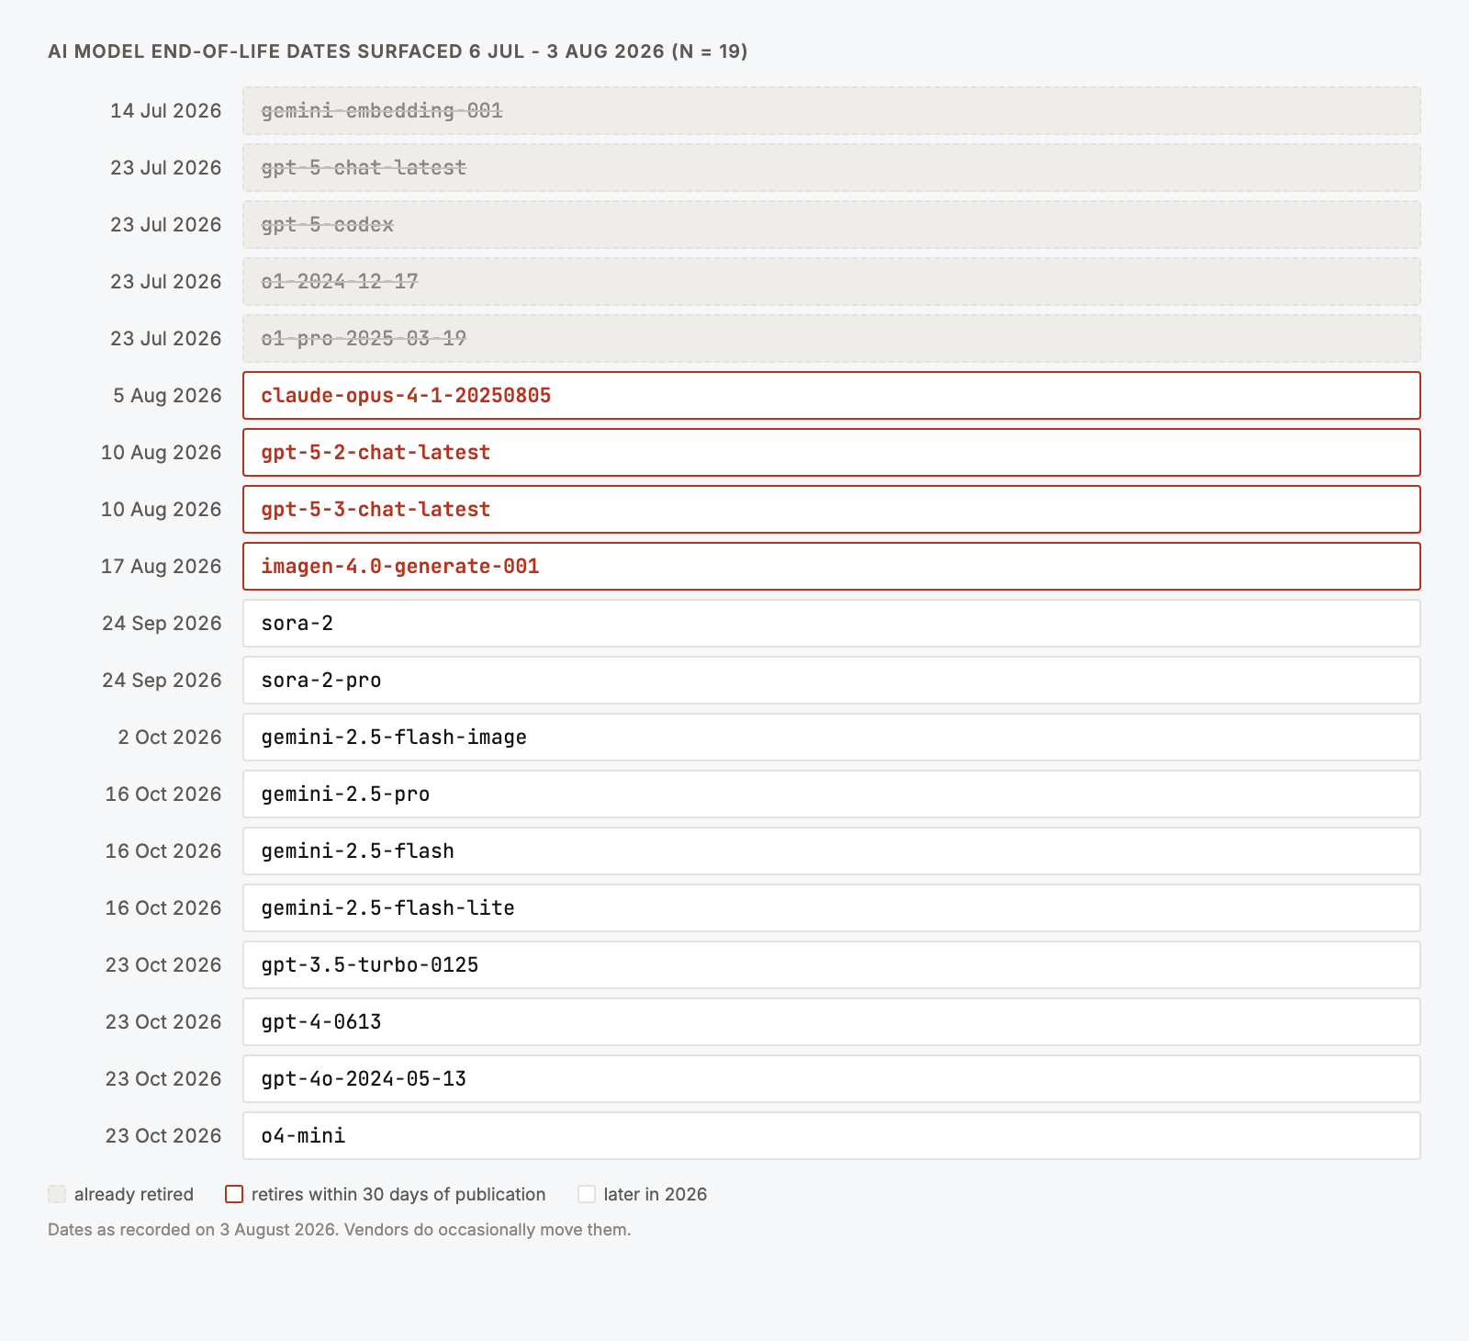This screenshot has height=1341, width=1469.
Task: Select the date beside sora-2-pro
Action: (x=163, y=681)
